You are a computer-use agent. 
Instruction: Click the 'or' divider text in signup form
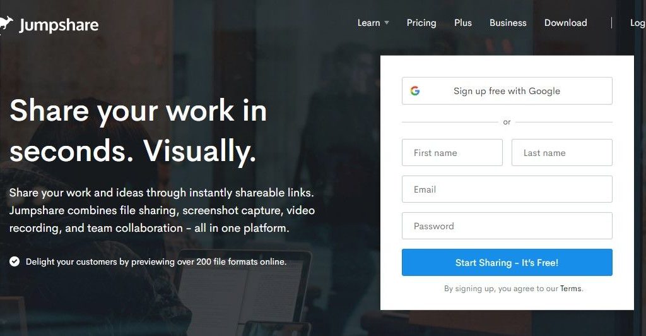[507, 122]
